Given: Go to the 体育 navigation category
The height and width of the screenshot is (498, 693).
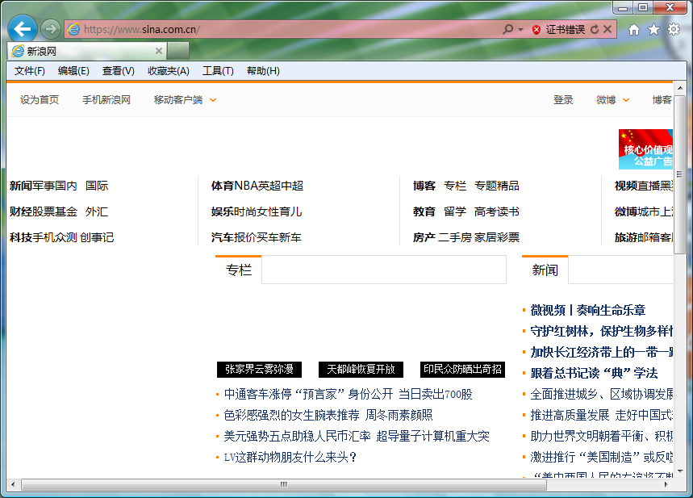Looking at the screenshot, I should pos(223,186).
